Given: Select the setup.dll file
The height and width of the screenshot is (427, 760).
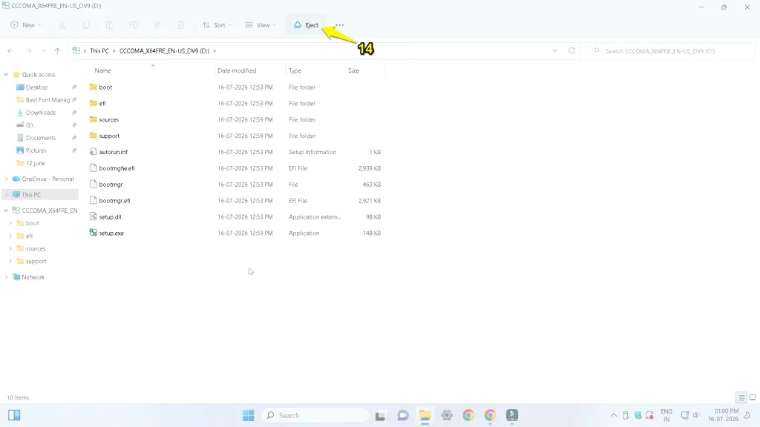Looking at the screenshot, I should pos(110,217).
